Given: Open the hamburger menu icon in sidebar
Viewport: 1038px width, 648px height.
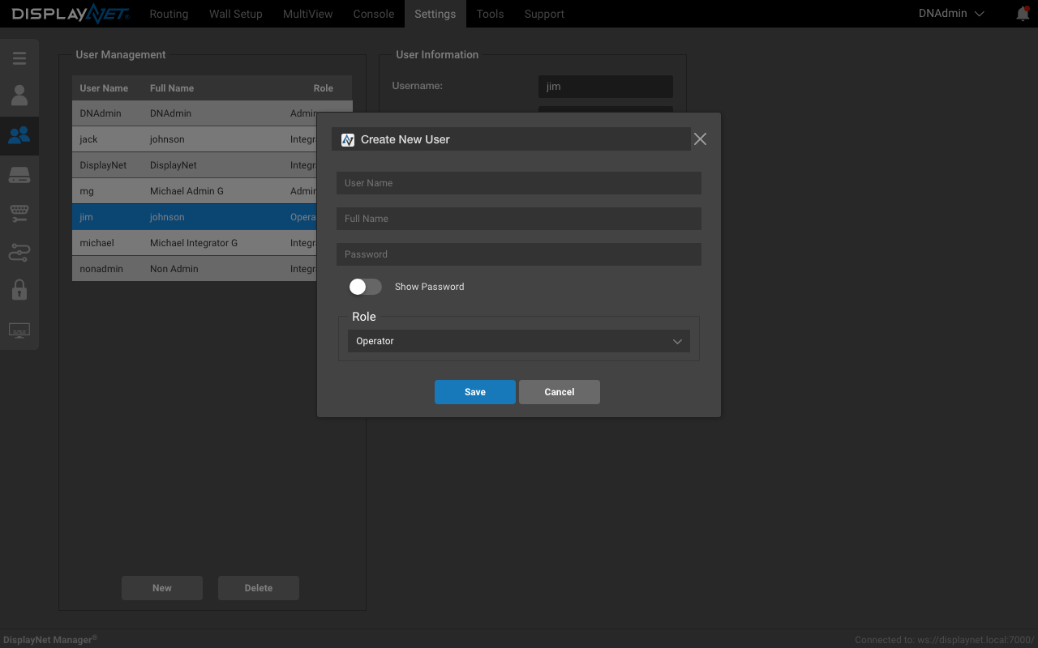Looking at the screenshot, I should click(19, 58).
